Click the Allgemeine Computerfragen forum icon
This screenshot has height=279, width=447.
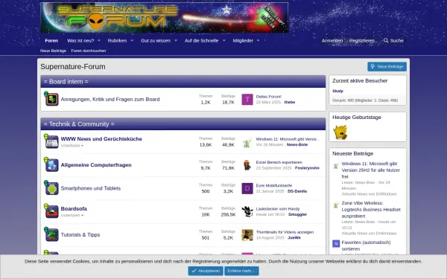pos(51,165)
